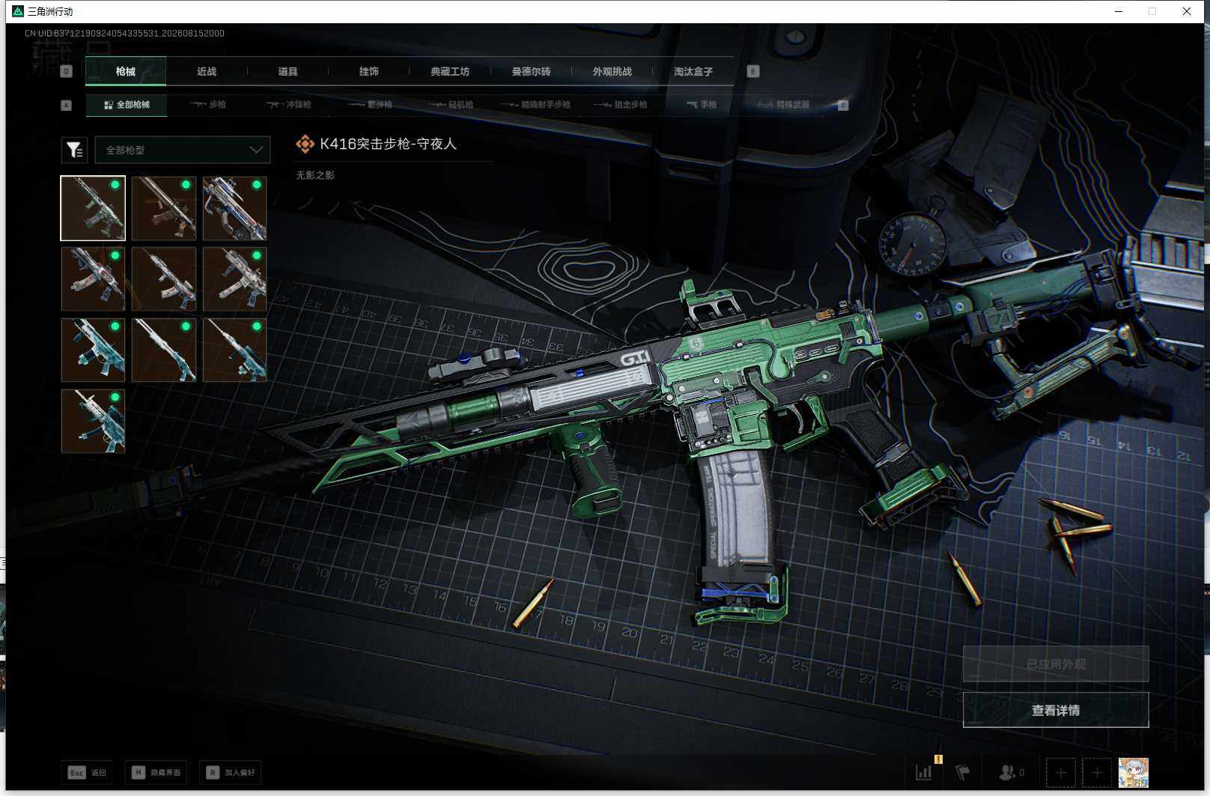Image resolution: width=1210 pixels, height=796 pixels.
Task: Select the brown rifle skin in row one
Action: 164,208
